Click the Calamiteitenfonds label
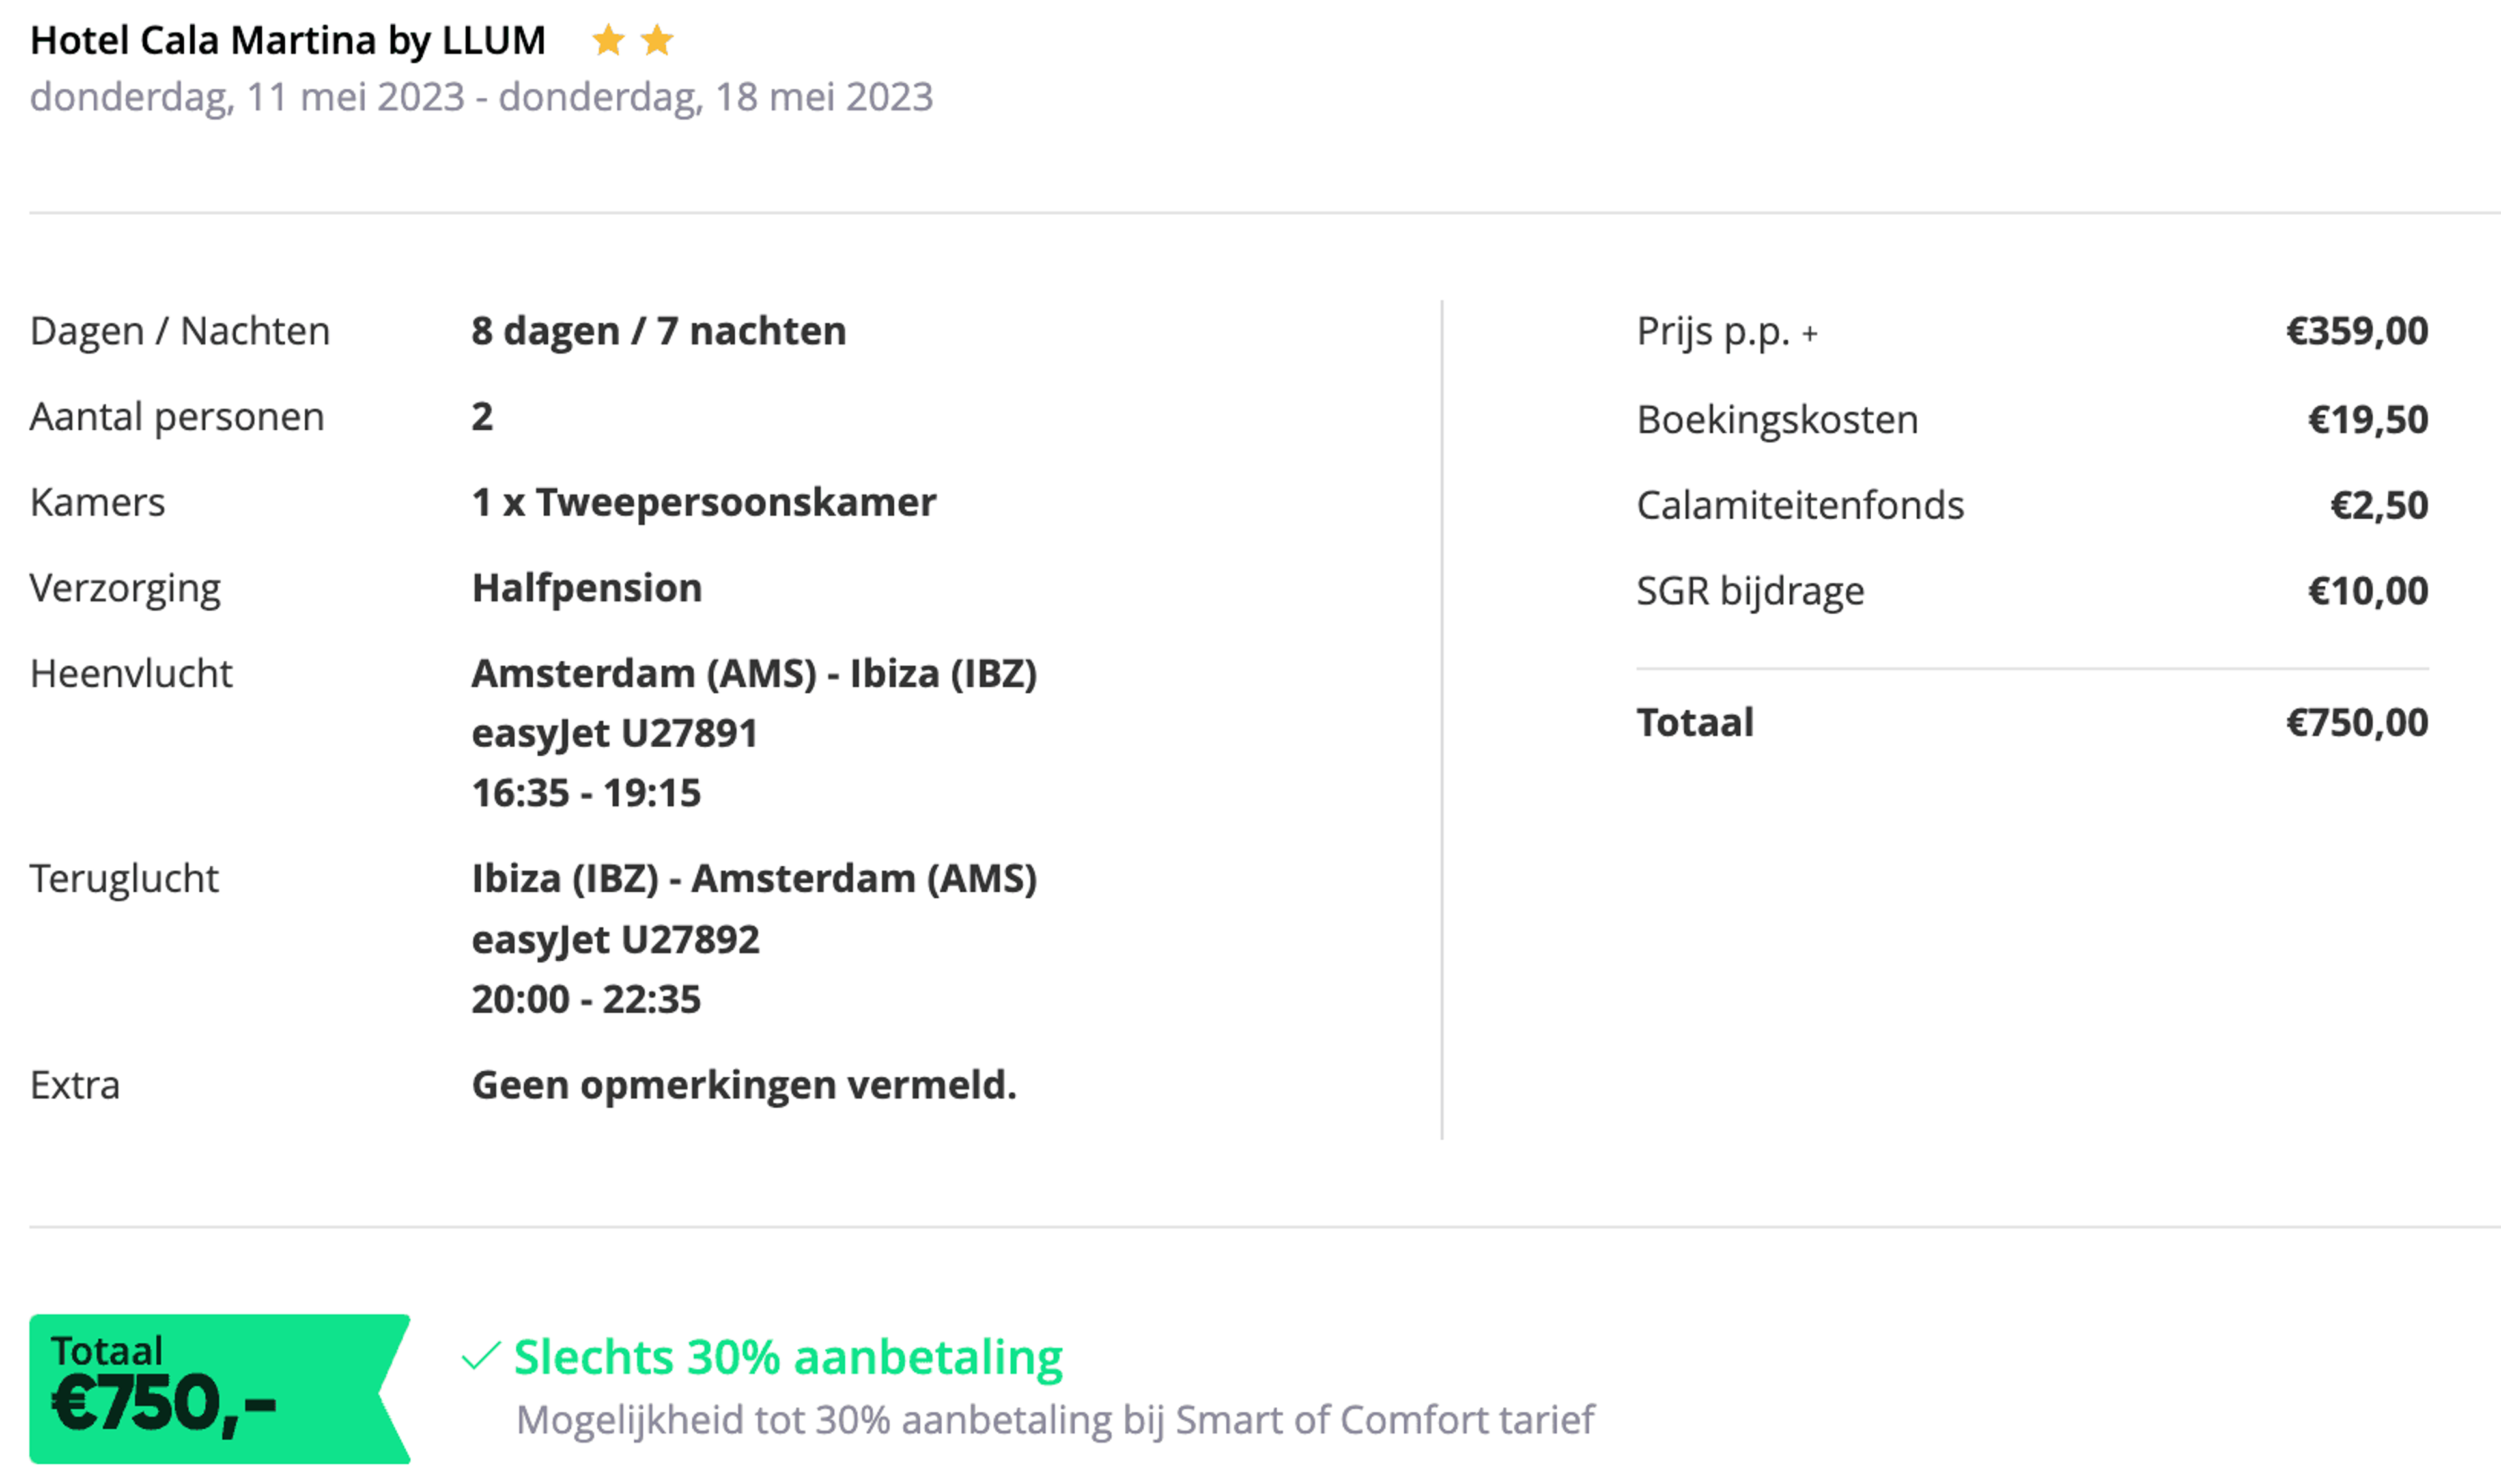Screen dimensions: 2501x1484 pyautogui.click(x=1800, y=505)
